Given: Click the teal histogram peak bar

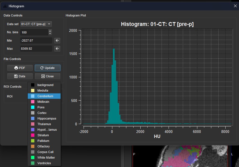Looking at the screenshot, I should (114, 86).
